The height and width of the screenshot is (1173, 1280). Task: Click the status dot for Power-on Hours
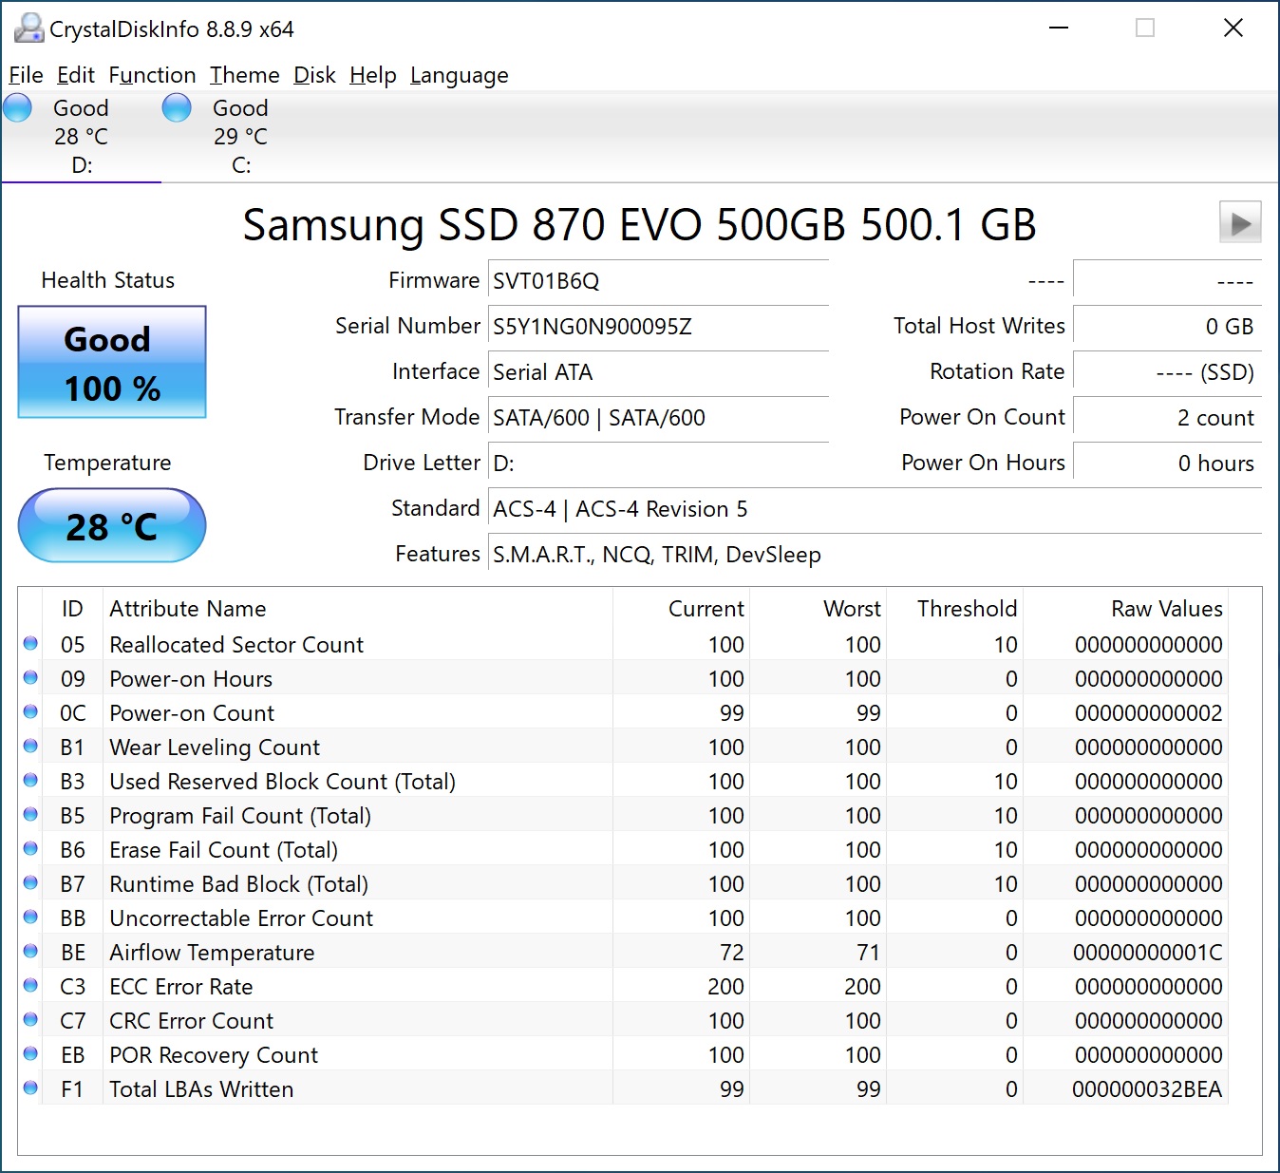pos(30,678)
